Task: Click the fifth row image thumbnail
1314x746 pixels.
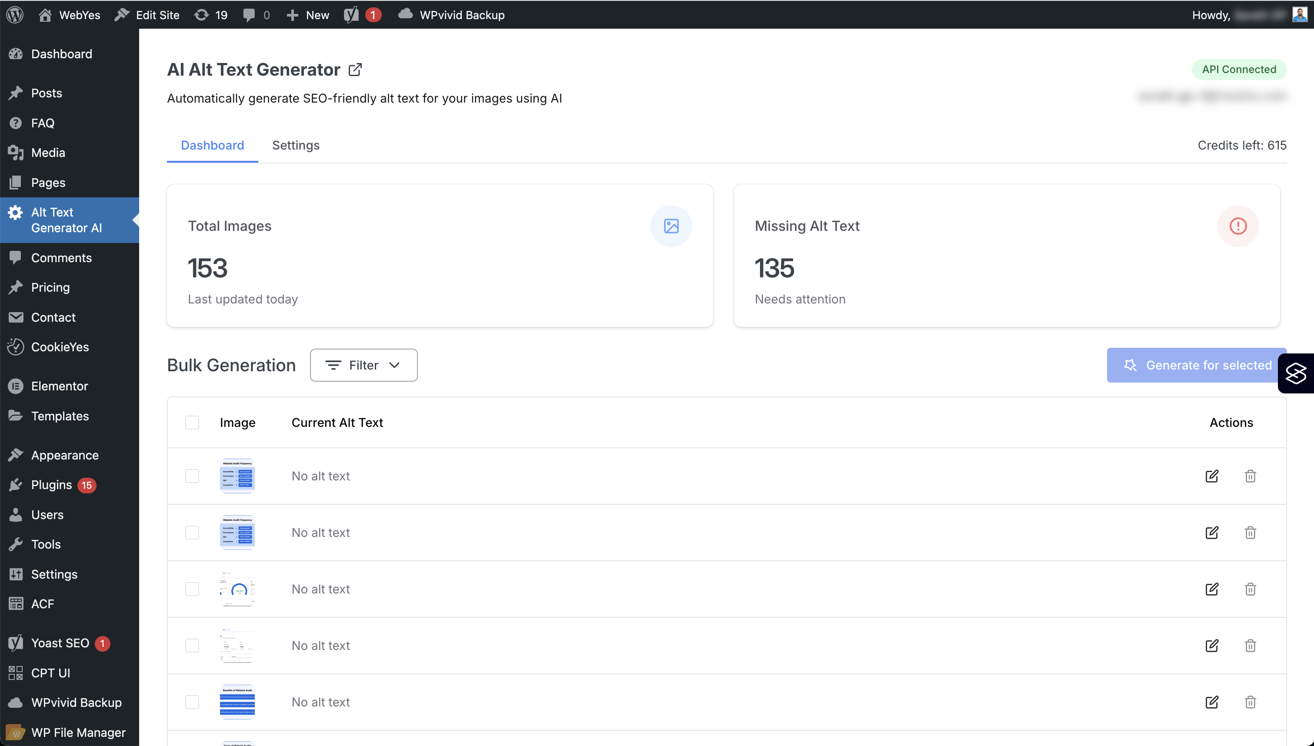Action: tap(237, 702)
